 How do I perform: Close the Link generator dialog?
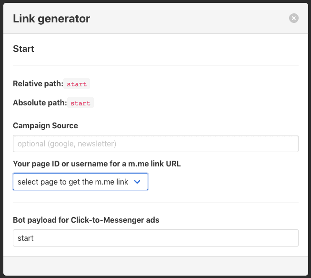[293, 18]
